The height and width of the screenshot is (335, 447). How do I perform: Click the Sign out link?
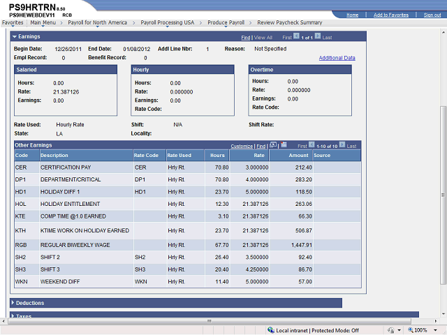(x=432, y=15)
